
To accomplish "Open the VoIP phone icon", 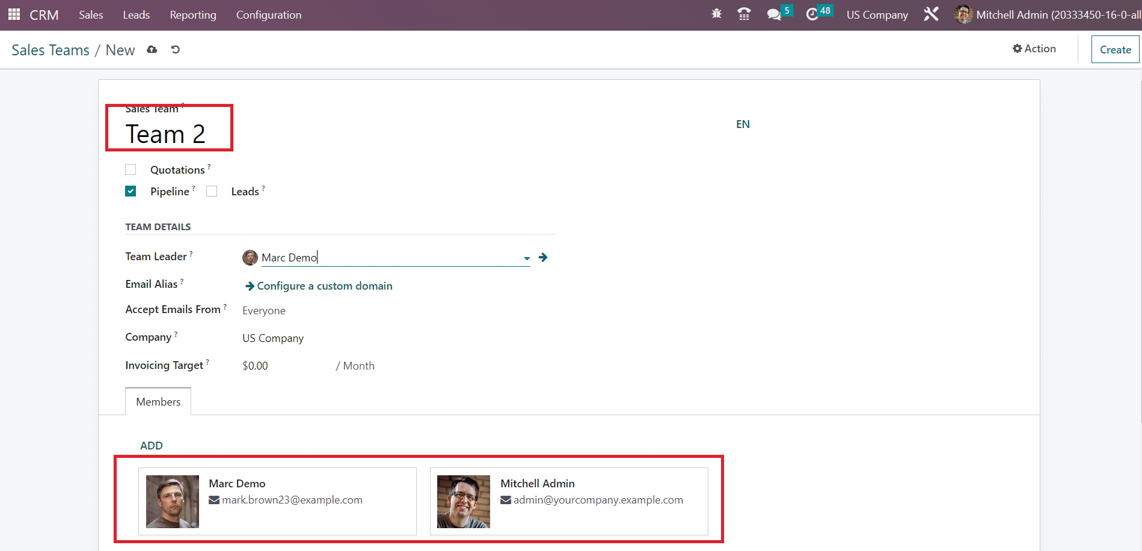I will tap(744, 14).
